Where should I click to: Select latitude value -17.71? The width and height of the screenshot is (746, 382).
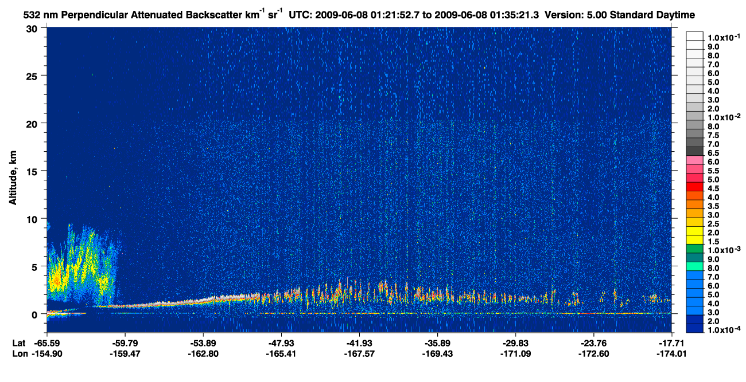click(672, 342)
